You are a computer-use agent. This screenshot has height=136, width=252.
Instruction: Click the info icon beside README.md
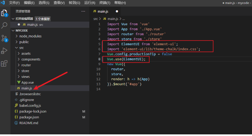[x=16, y=123]
